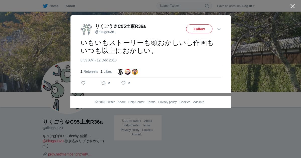Open the @rikugou323 mention link in the bio
Image resolution: width=301 pixels, height=158 pixels.
(x=53, y=141)
